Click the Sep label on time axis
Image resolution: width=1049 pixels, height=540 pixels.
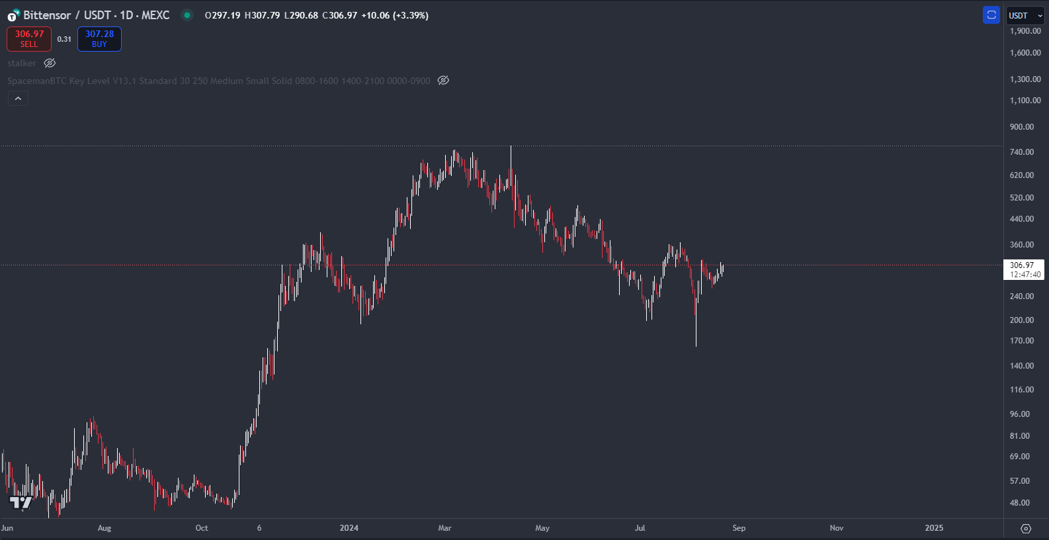click(739, 528)
